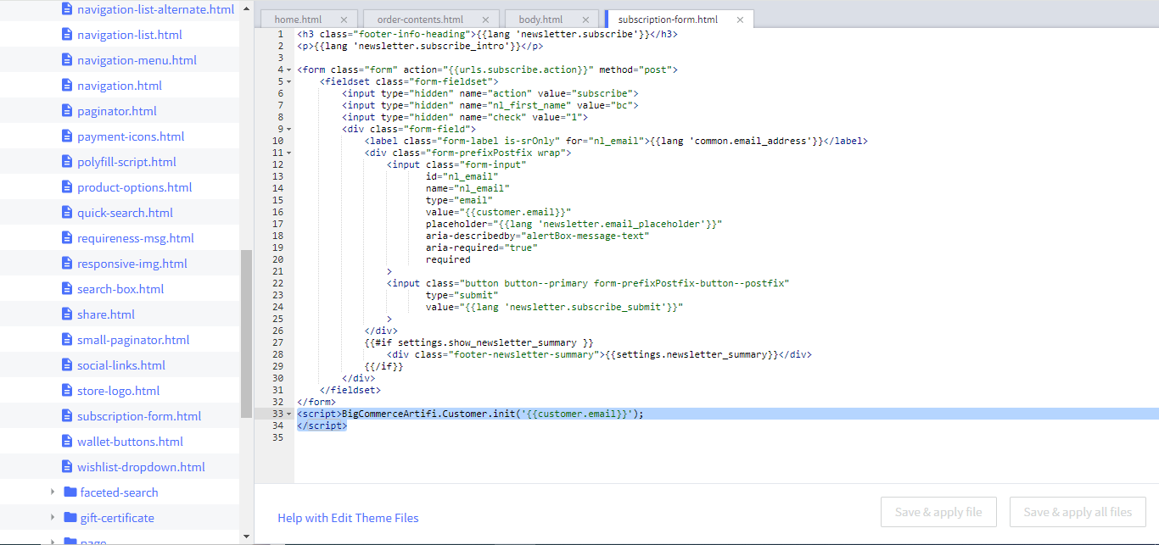Expand the gift-certificate folder arrow

click(53, 518)
